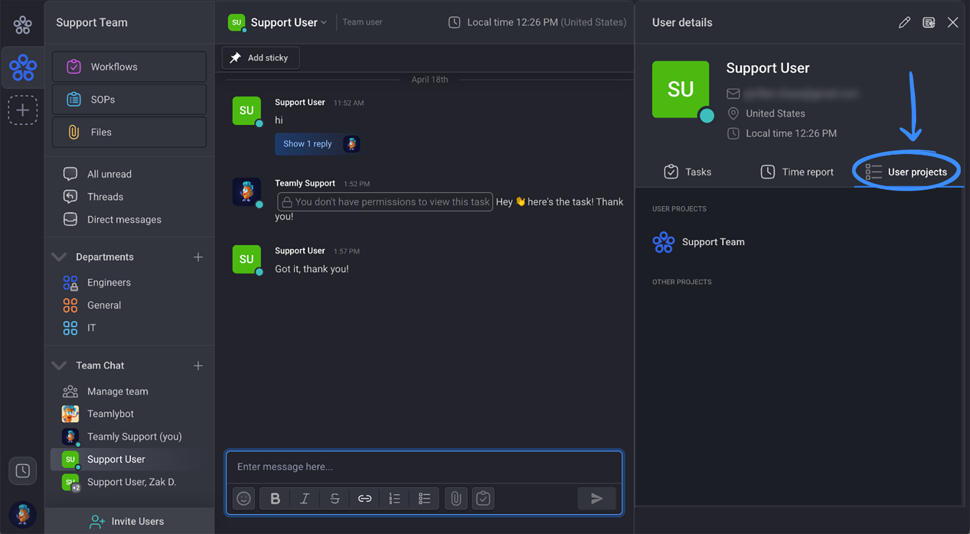Open the emoji picker

point(243,498)
